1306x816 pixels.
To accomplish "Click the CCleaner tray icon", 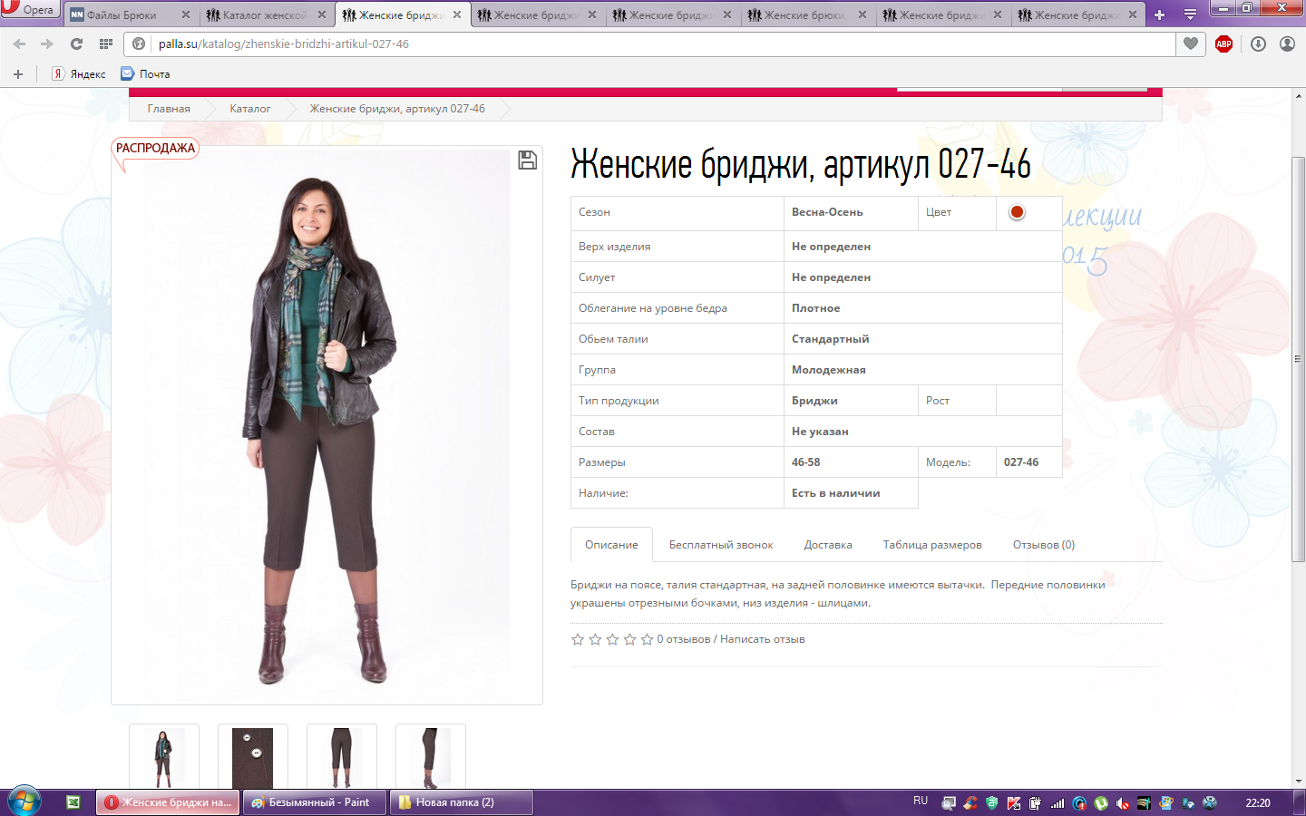I will [x=970, y=802].
